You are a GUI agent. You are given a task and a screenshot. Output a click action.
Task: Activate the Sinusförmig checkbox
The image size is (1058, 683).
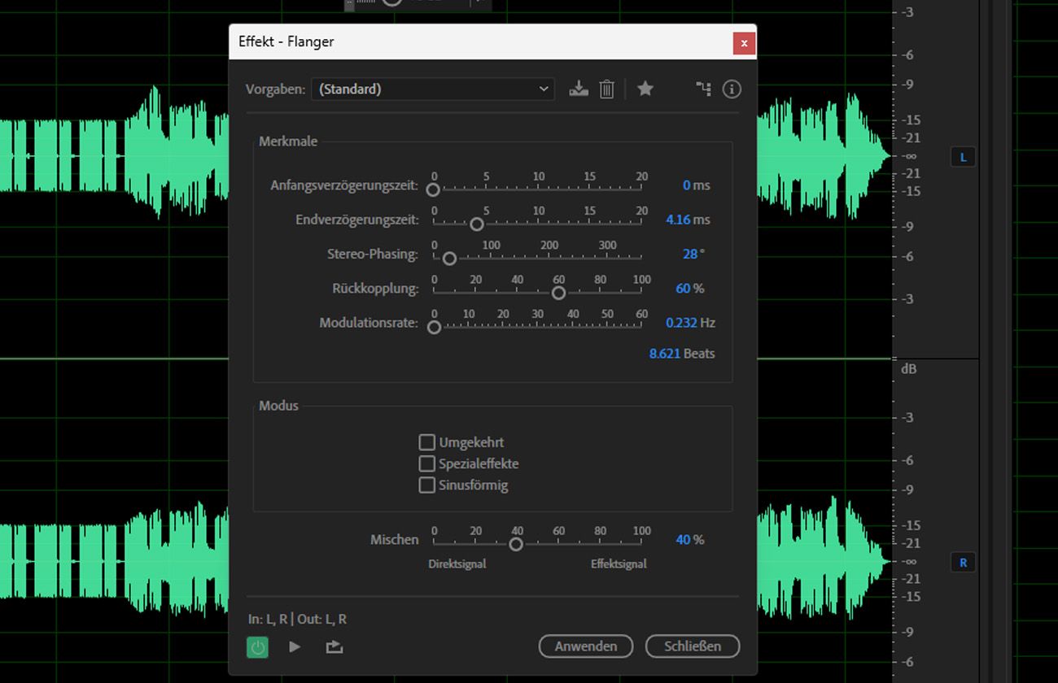427,485
